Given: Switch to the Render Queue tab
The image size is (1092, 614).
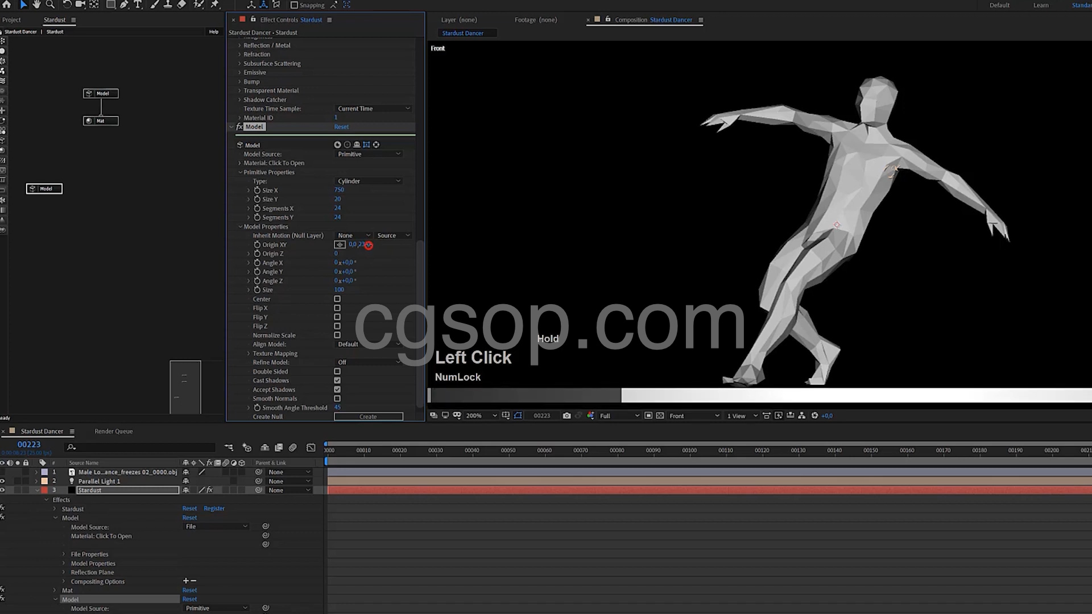Looking at the screenshot, I should (113, 431).
